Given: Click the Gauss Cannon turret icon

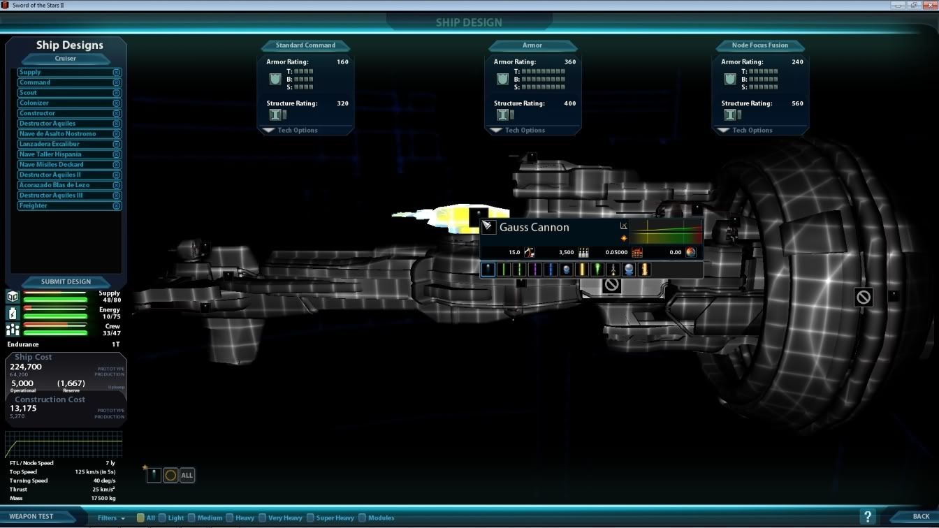Looking at the screenshot, I should coord(488,227).
